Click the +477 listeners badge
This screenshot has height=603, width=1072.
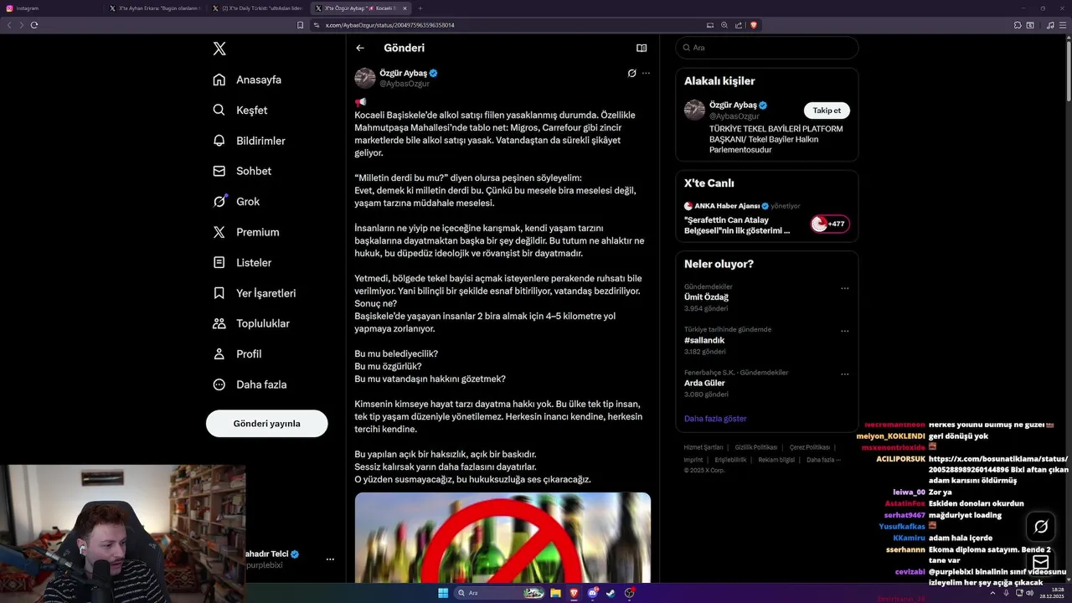coord(830,224)
